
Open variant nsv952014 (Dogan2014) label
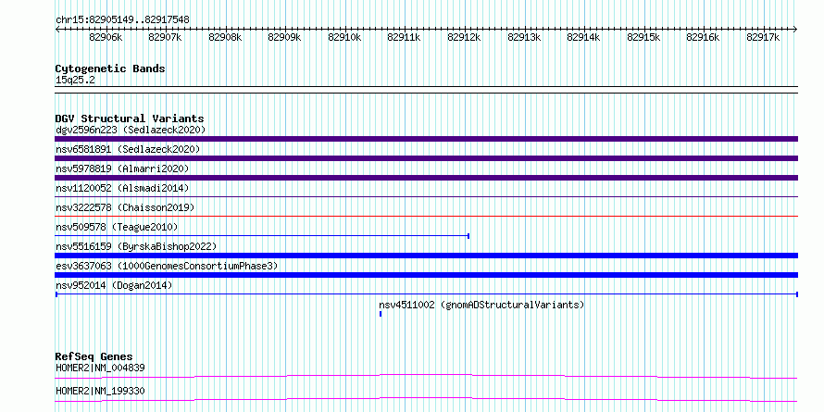point(114,285)
